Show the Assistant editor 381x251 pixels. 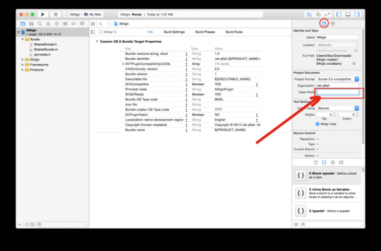(318, 15)
